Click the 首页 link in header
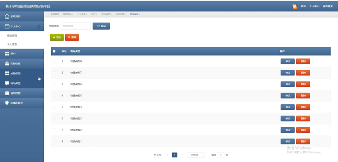 click(x=303, y=6)
